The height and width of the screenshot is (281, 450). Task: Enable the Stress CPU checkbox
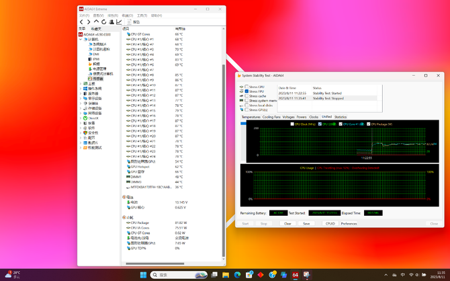(246, 87)
